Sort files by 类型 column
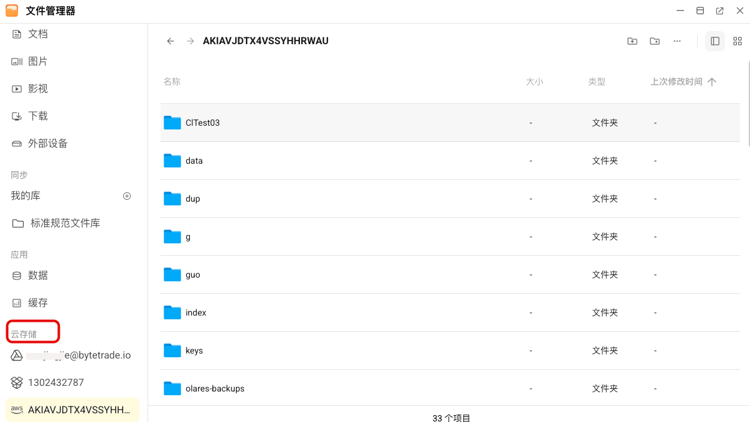Image resolution: width=750 pixels, height=422 pixels. (596, 82)
